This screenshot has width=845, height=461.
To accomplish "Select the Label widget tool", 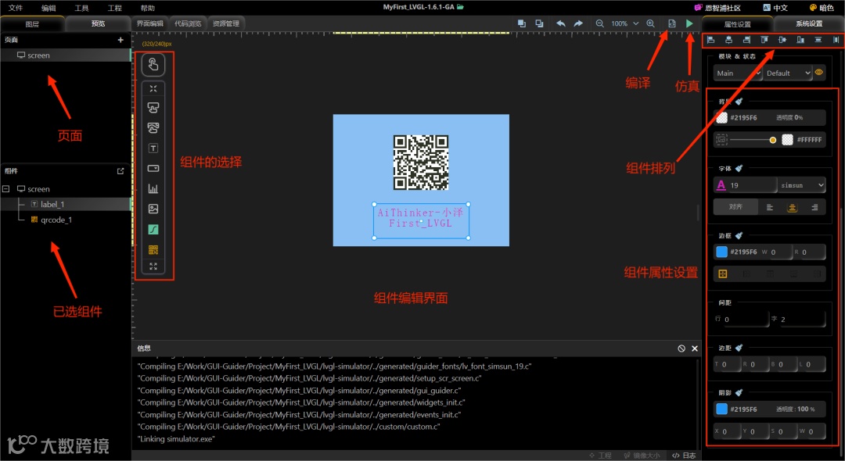I will tap(153, 148).
